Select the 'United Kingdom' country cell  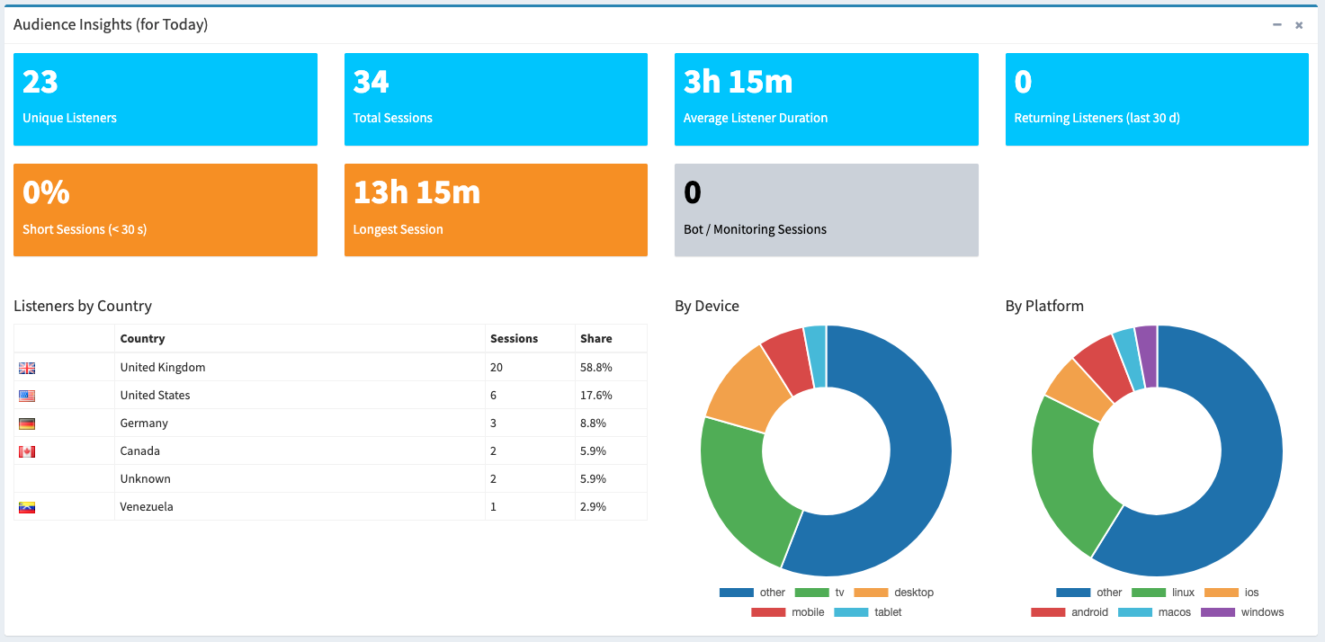click(x=300, y=368)
